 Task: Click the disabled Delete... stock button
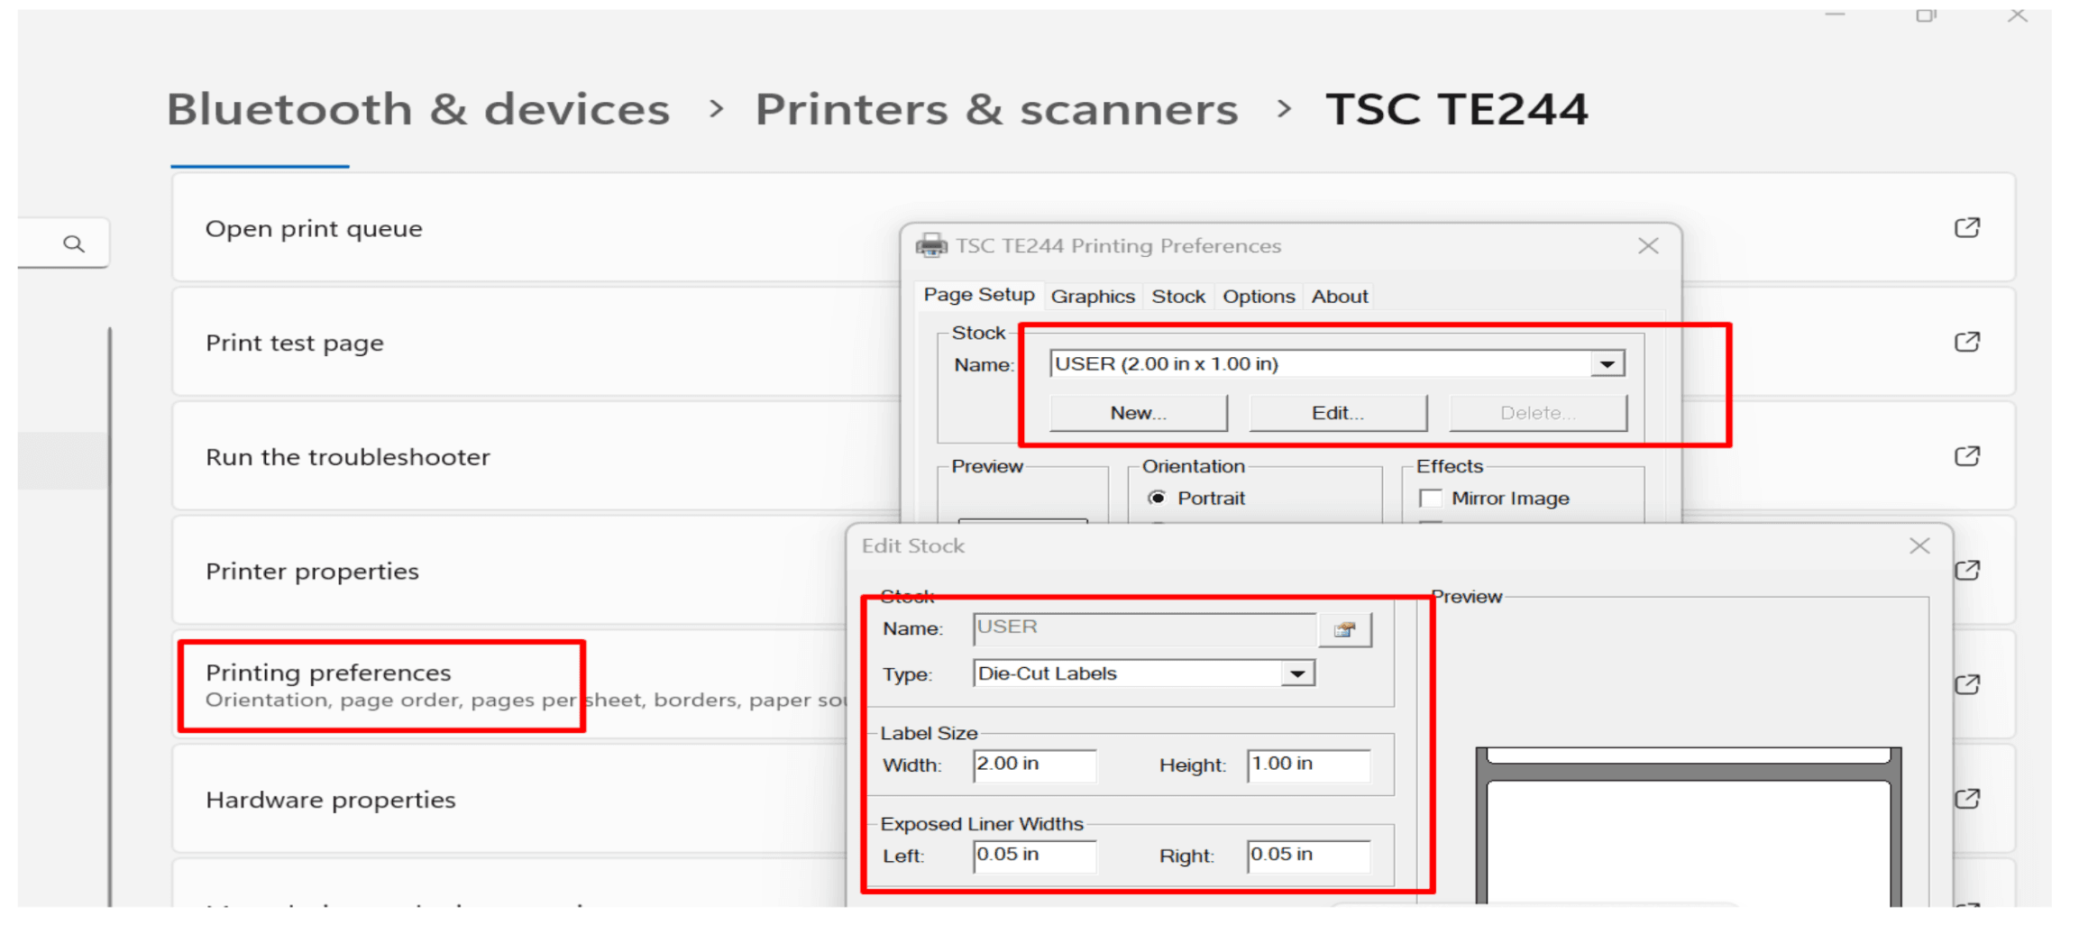tap(1538, 413)
